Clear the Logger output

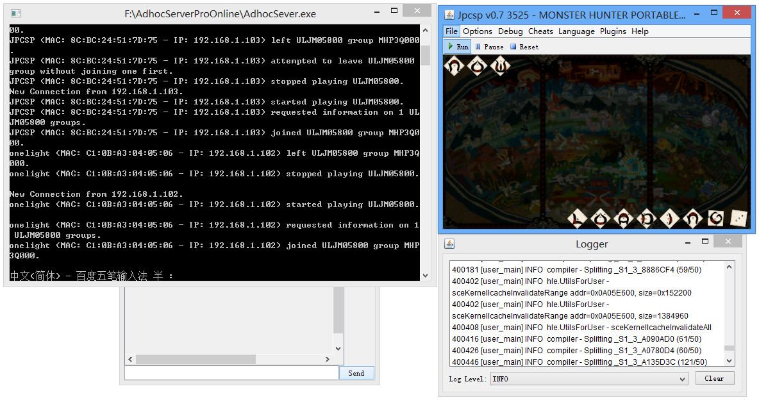tap(714, 378)
